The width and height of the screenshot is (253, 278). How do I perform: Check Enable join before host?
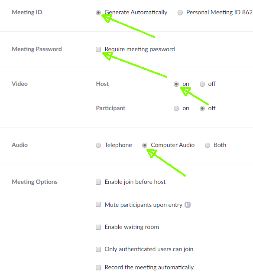[x=98, y=182]
